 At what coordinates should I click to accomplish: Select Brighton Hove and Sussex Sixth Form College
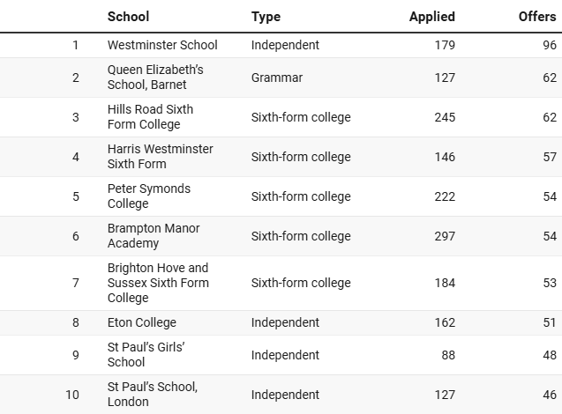(158, 283)
